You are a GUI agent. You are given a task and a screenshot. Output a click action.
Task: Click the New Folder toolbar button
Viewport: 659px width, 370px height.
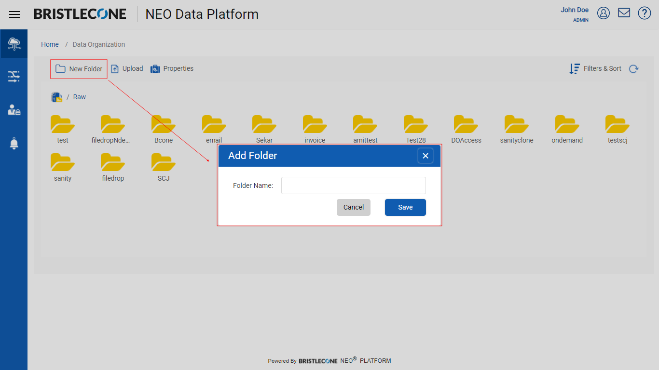point(79,69)
